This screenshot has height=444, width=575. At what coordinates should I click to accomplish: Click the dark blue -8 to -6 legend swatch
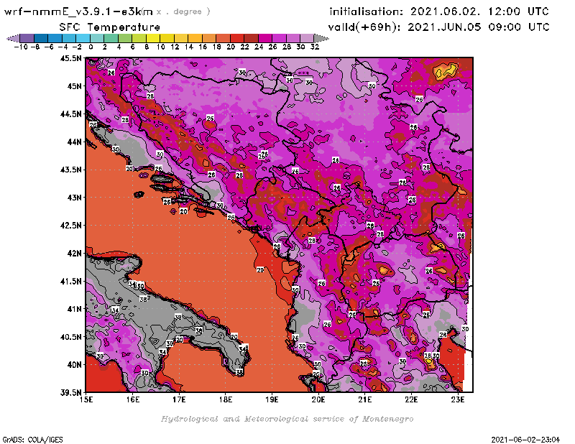pos(41,38)
